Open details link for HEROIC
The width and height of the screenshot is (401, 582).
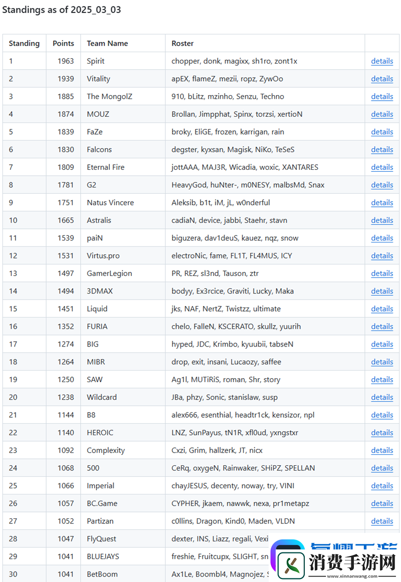pyautogui.click(x=381, y=432)
